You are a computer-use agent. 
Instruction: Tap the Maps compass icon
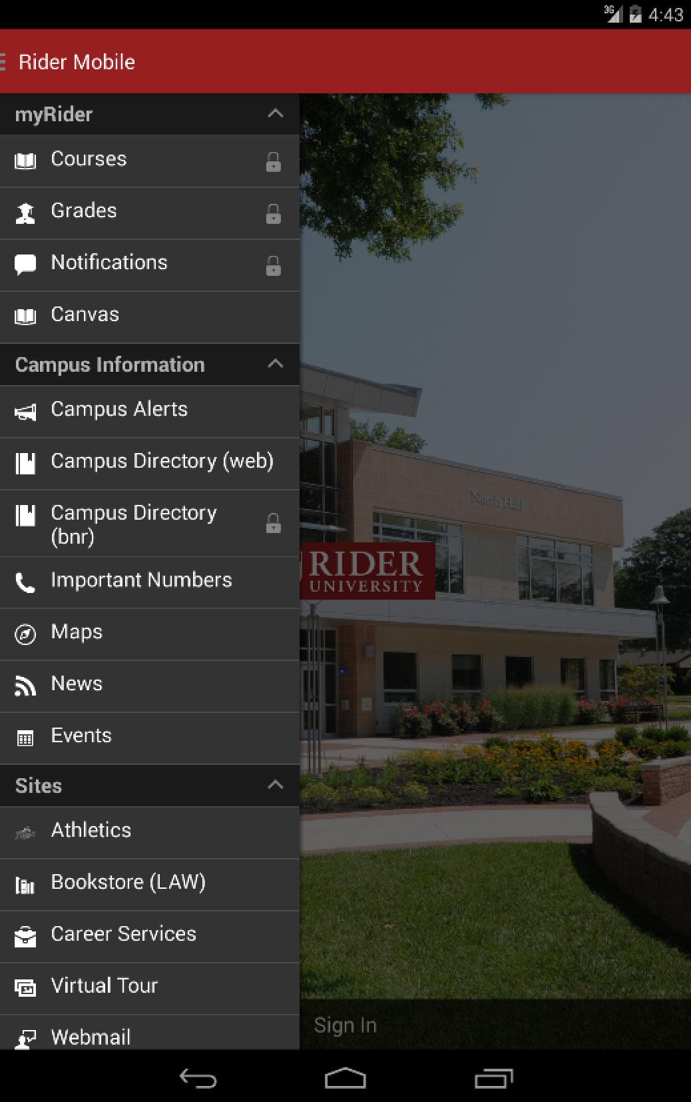pyautogui.click(x=25, y=634)
